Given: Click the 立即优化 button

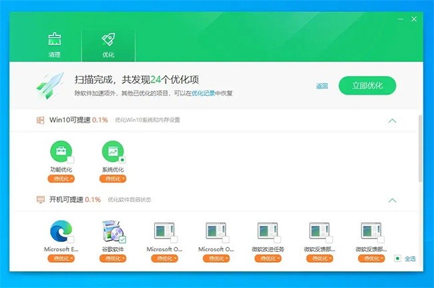Looking at the screenshot, I should pos(367,86).
